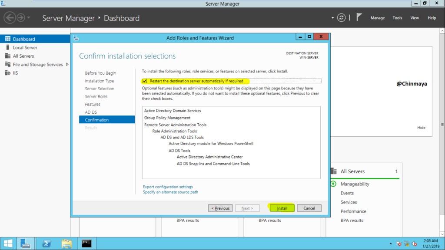Select Dashboard in the left sidebar
445x250 pixels.
[35, 39]
